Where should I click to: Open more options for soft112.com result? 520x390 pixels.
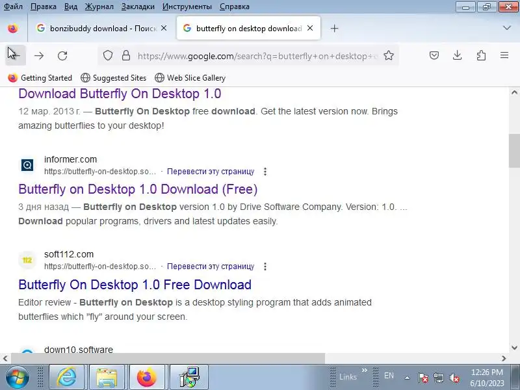coord(265,266)
